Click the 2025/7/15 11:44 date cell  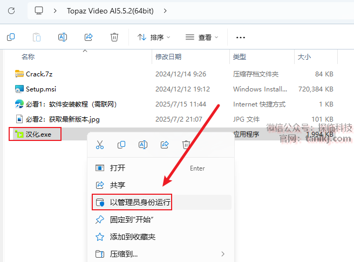tap(181, 104)
